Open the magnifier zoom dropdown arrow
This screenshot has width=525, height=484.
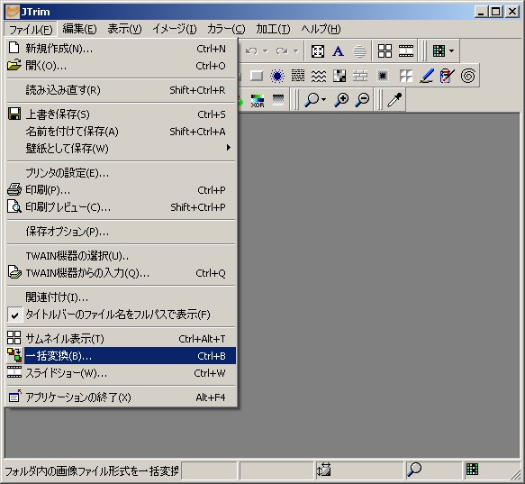pos(324,99)
